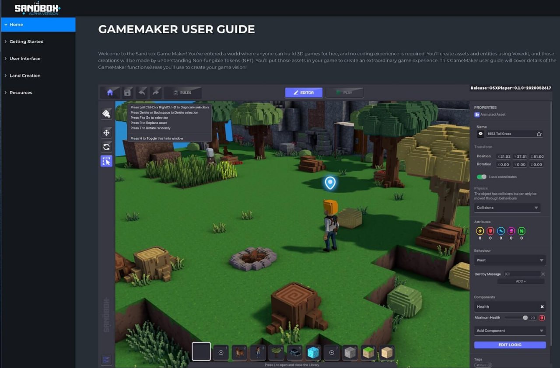Expand Getting Started in the sidebar

pyautogui.click(x=38, y=42)
